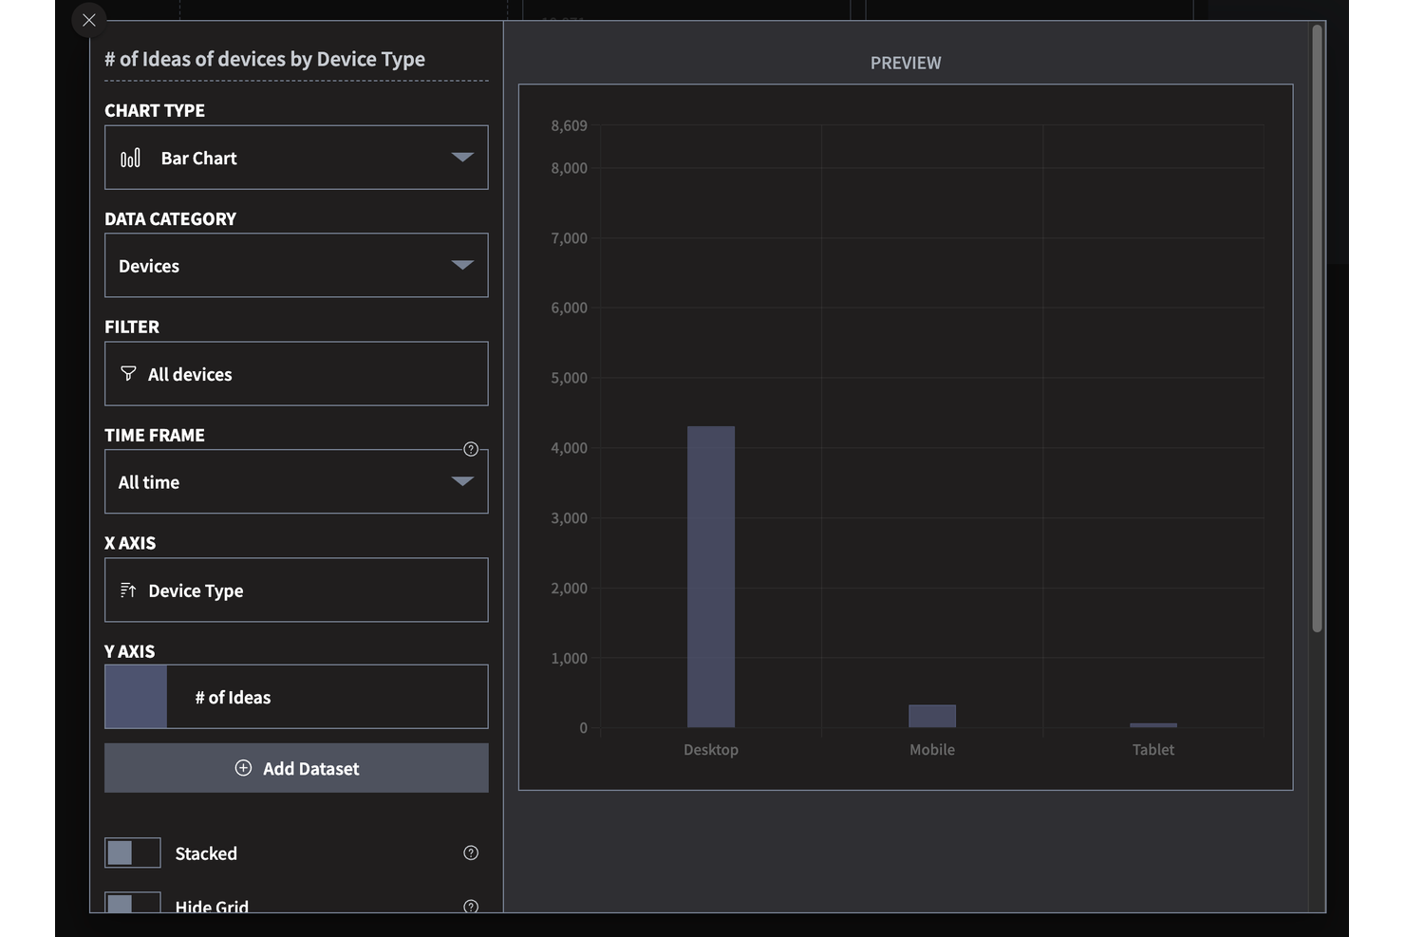
Task: Select the Device Type X Axis field
Action: (296, 590)
